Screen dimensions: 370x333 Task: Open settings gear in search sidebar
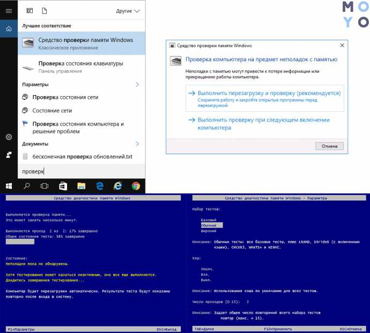(9, 137)
